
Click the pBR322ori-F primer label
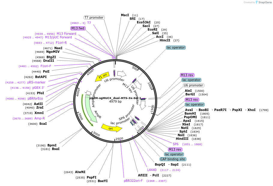(x=133, y=181)
